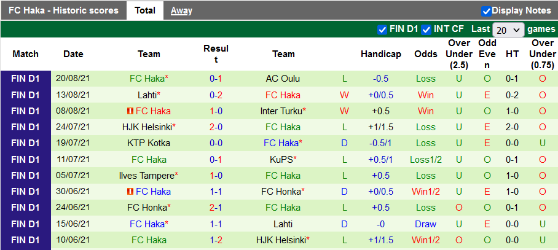558x250 pixels.
Task: Open 2-1 result of FC Honka match
Action: 216,208
